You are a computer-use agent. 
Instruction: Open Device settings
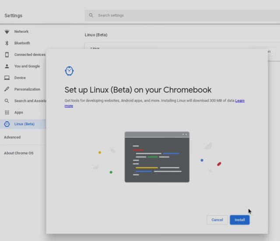pos(20,78)
